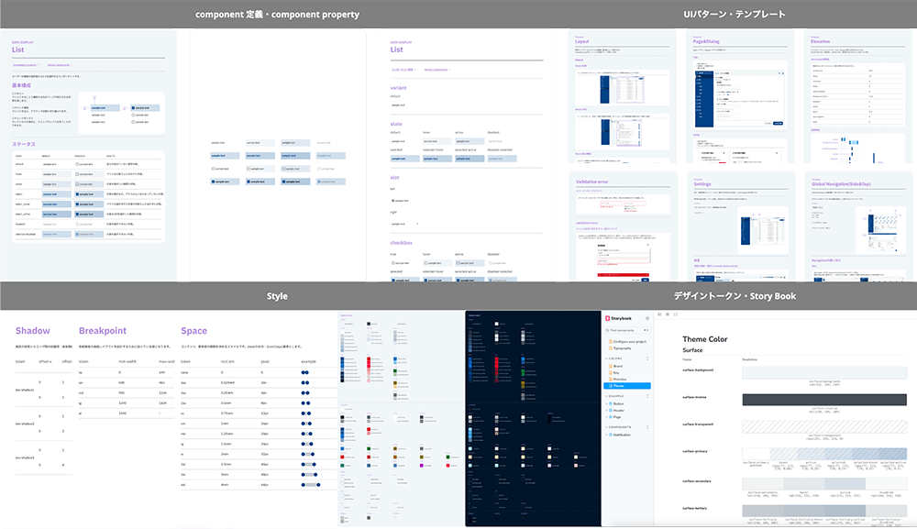The image size is (917, 529).
Task: Click the 基本構成 heading in the List doc
Action: pyautogui.click(x=22, y=85)
